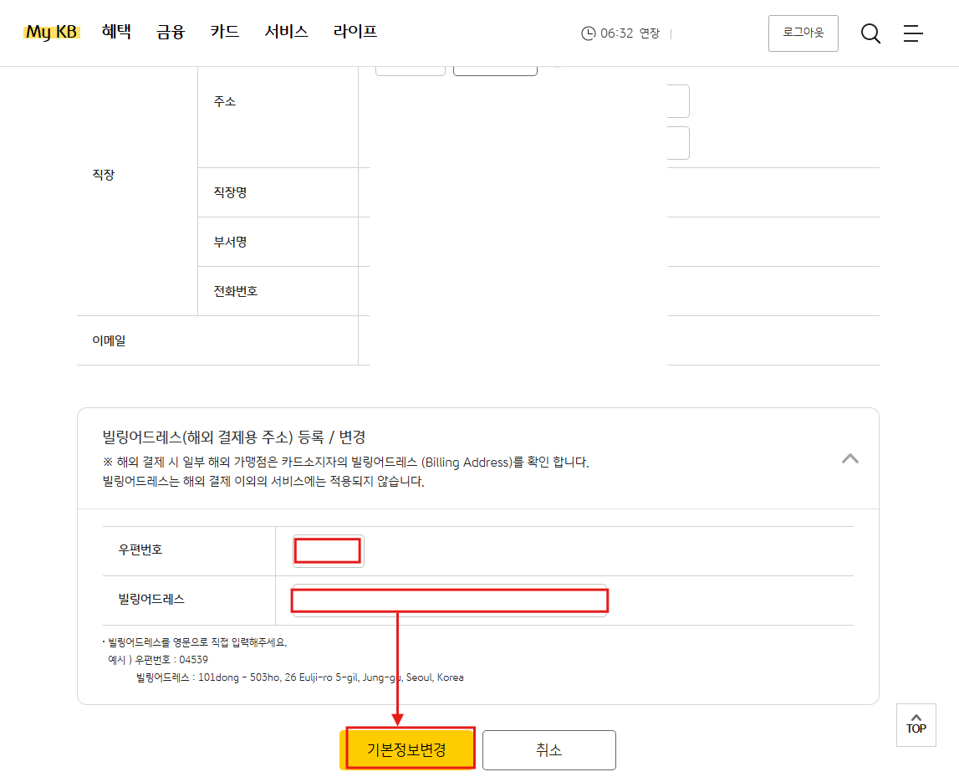Click the 이메일 label

point(109,340)
